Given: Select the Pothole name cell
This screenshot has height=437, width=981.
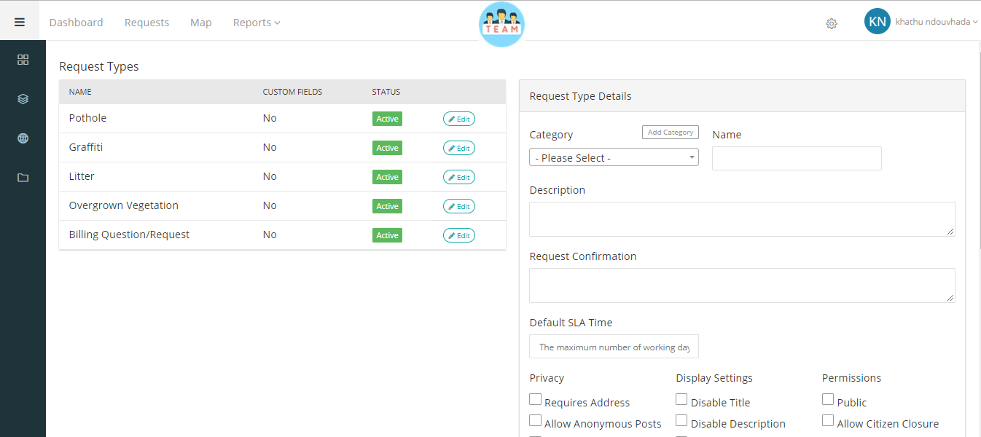Looking at the screenshot, I should [87, 118].
